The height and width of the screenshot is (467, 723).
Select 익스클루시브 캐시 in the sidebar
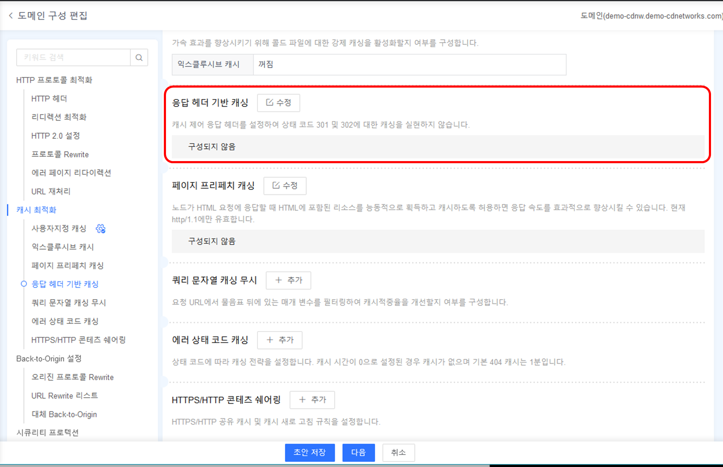[x=62, y=247]
